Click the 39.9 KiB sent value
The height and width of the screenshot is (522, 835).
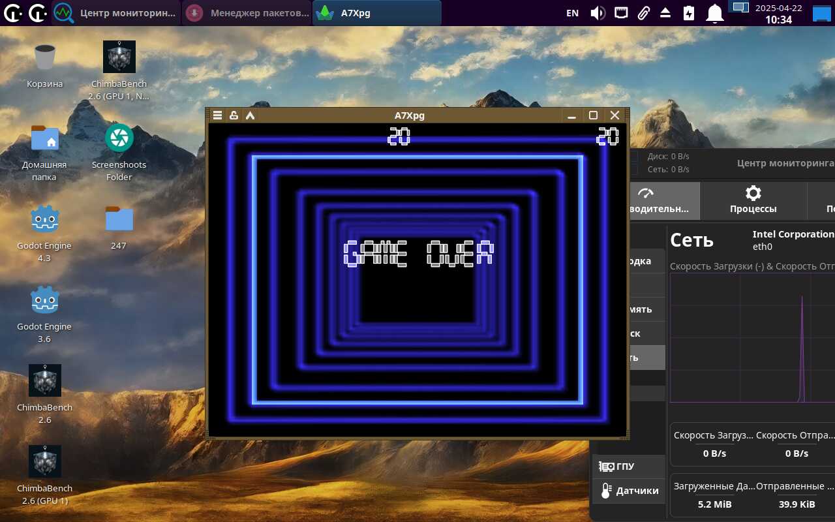coord(797,504)
